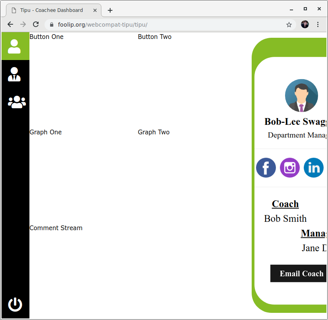Screen dimensions: 328x320
Task: Open the Chrome three-dot menu
Action: [318, 24]
